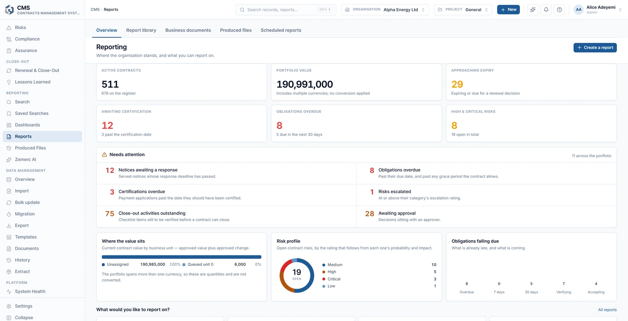Image resolution: width=628 pixels, height=321 pixels.
Task: Open Templates in the sidebar
Action: [x=42, y=237]
